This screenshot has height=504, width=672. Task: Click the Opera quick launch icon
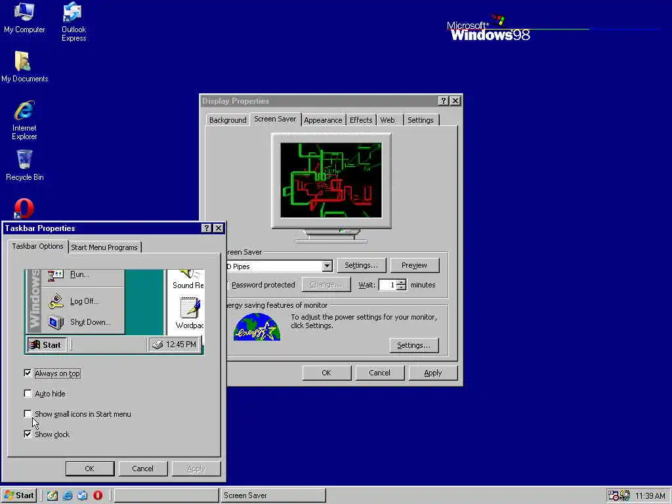[98, 495]
